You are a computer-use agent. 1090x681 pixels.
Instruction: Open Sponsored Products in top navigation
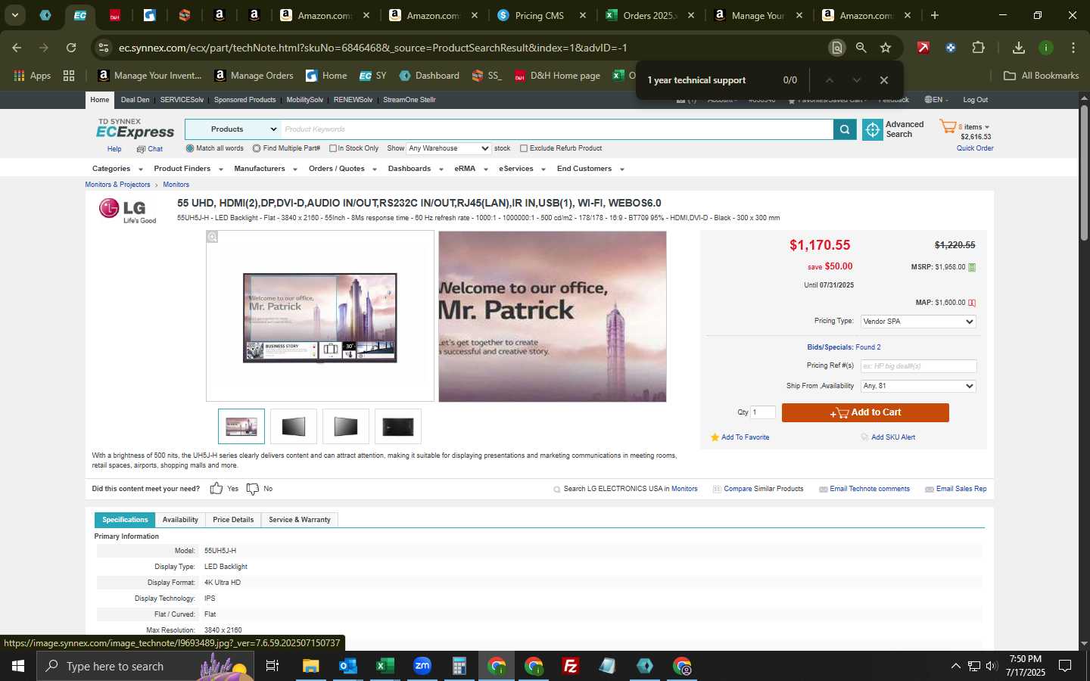tap(245, 100)
